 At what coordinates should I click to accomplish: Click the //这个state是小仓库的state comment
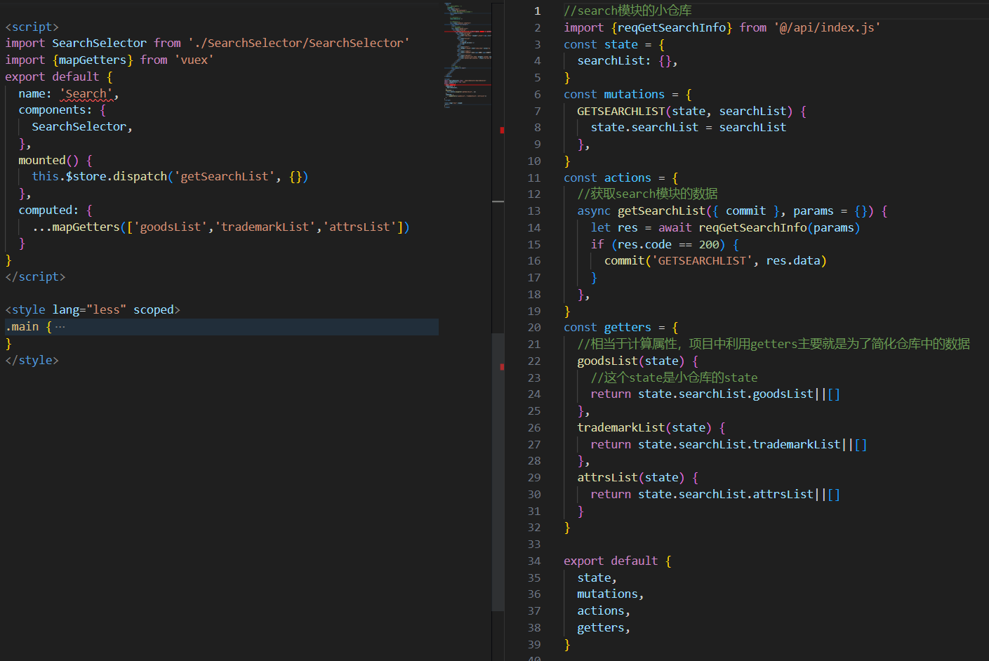(674, 378)
